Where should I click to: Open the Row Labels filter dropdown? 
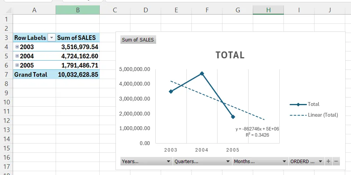(52, 38)
